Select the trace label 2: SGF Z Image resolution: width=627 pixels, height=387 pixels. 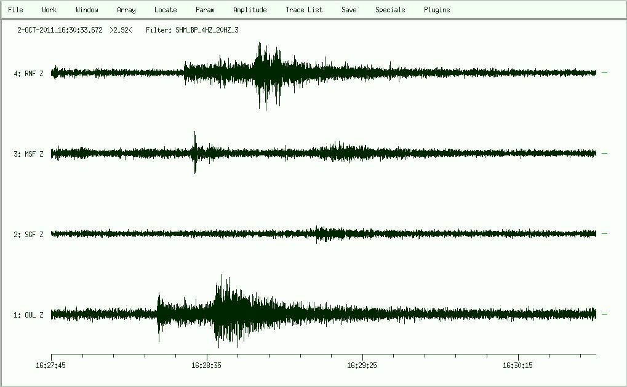pos(28,235)
